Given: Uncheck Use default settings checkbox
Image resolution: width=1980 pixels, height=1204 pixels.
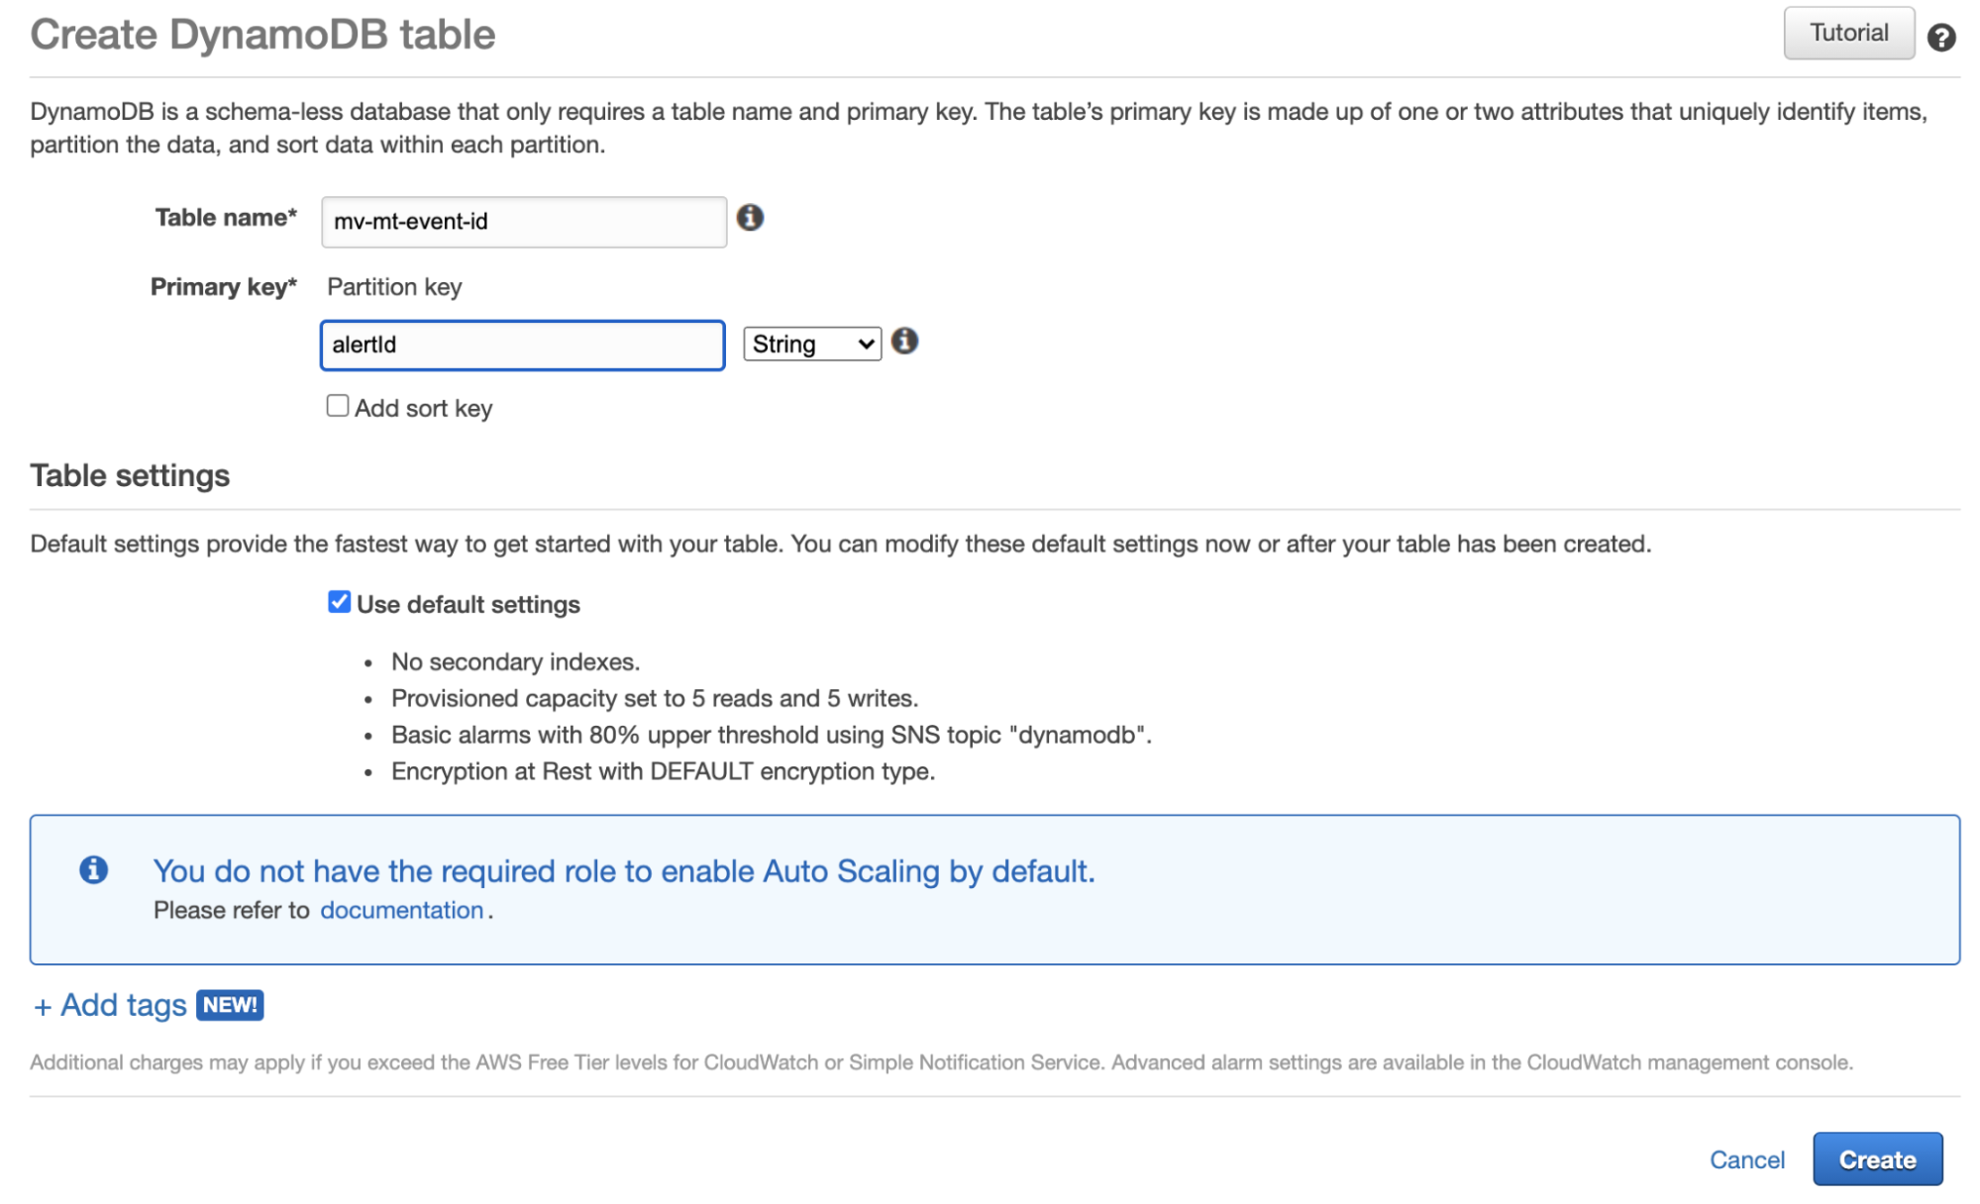Looking at the screenshot, I should tap(339, 602).
